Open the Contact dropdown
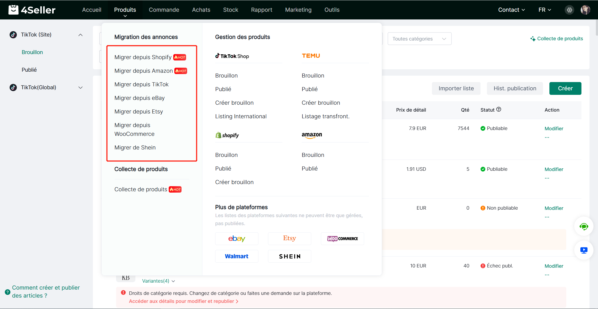This screenshot has height=309, width=598. coord(512,10)
